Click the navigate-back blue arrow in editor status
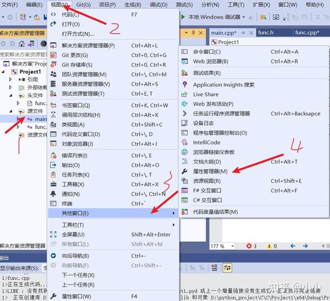Viewport: 330px width, 301px height. point(293,246)
